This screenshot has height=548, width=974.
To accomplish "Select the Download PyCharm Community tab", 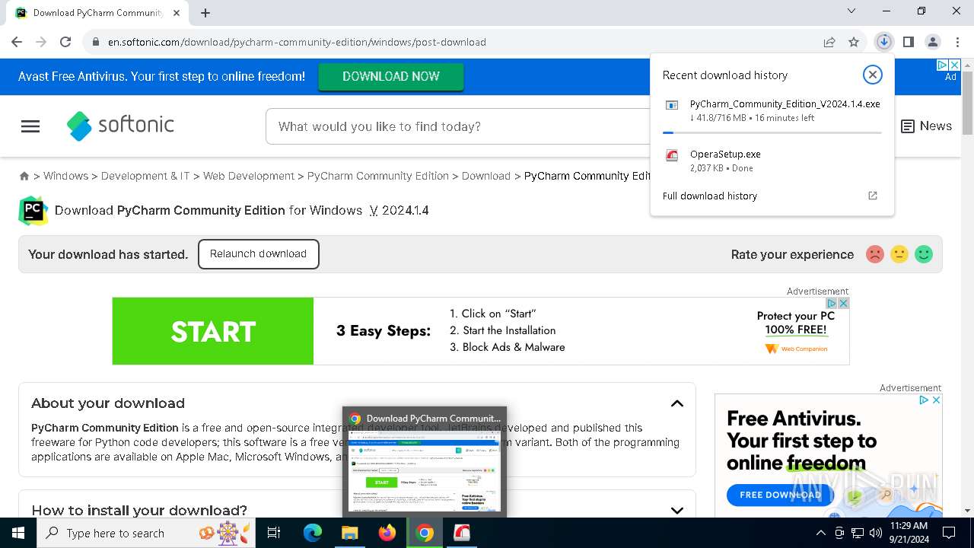I will (98, 13).
